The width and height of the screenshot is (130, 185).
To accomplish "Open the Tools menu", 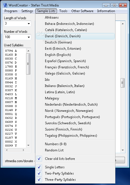I will point(63,11).
